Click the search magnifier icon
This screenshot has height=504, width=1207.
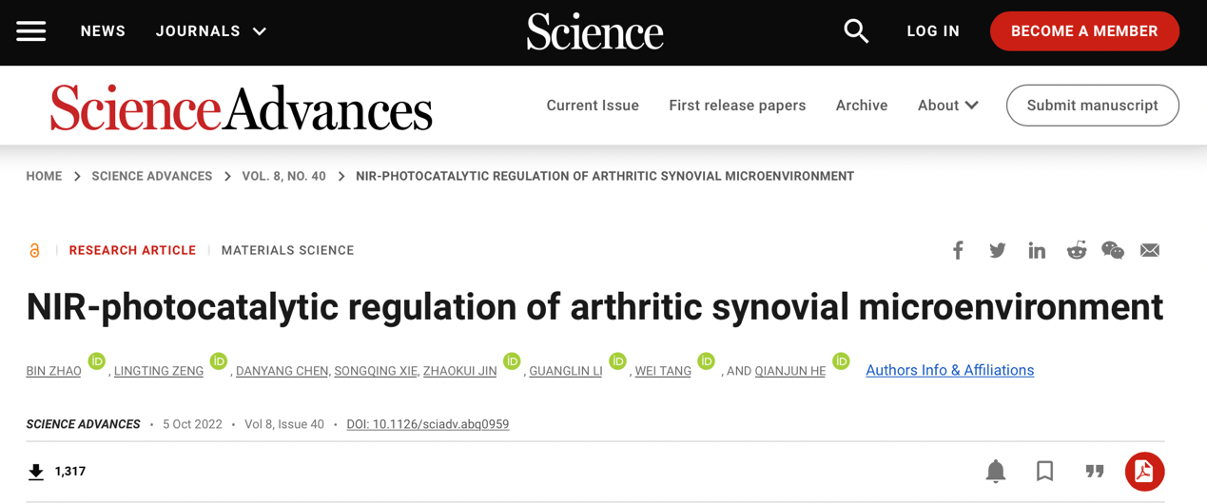[x=856, y=31]
